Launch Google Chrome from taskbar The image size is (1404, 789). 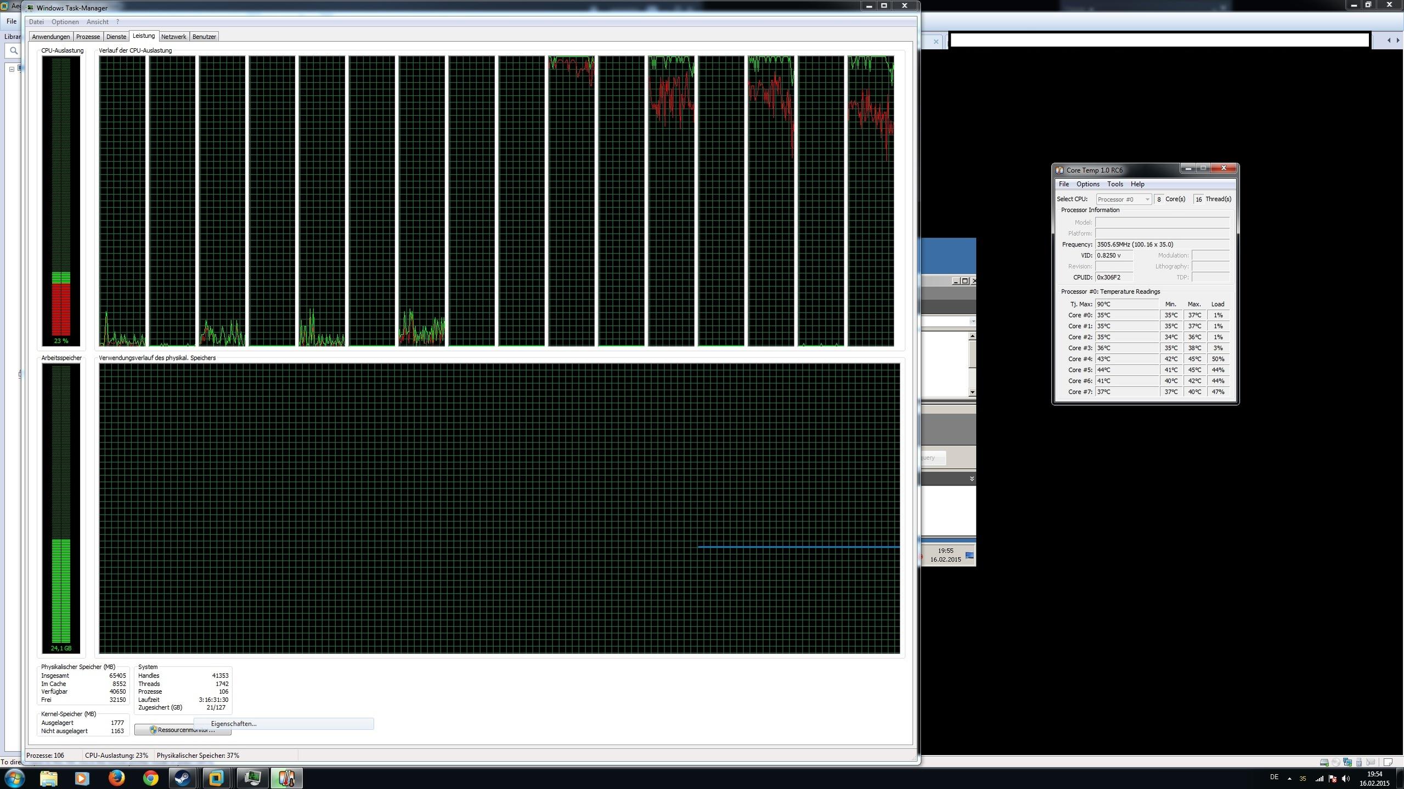pyautogui.click(x=150, y=778)
